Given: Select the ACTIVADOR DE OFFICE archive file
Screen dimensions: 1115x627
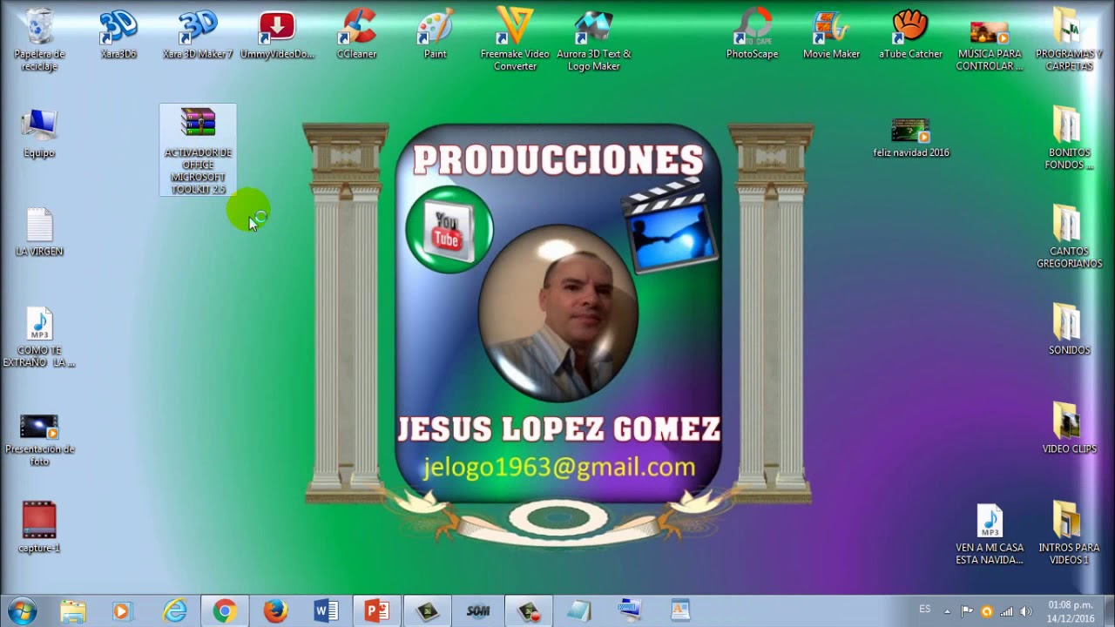Looking at the screenshot, I should point(198,150).
